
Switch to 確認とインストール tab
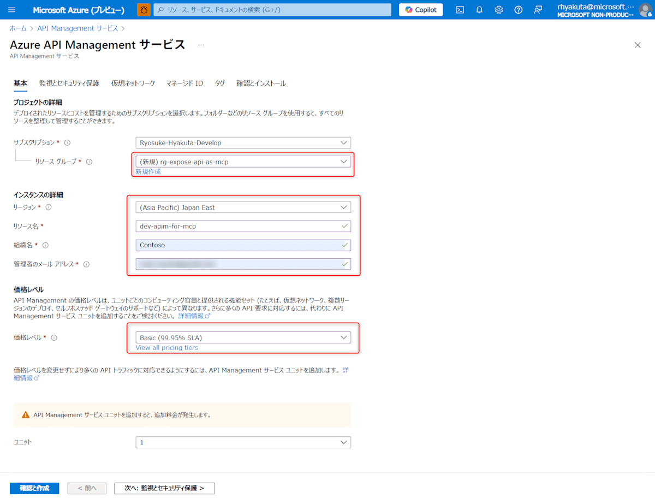261,84
